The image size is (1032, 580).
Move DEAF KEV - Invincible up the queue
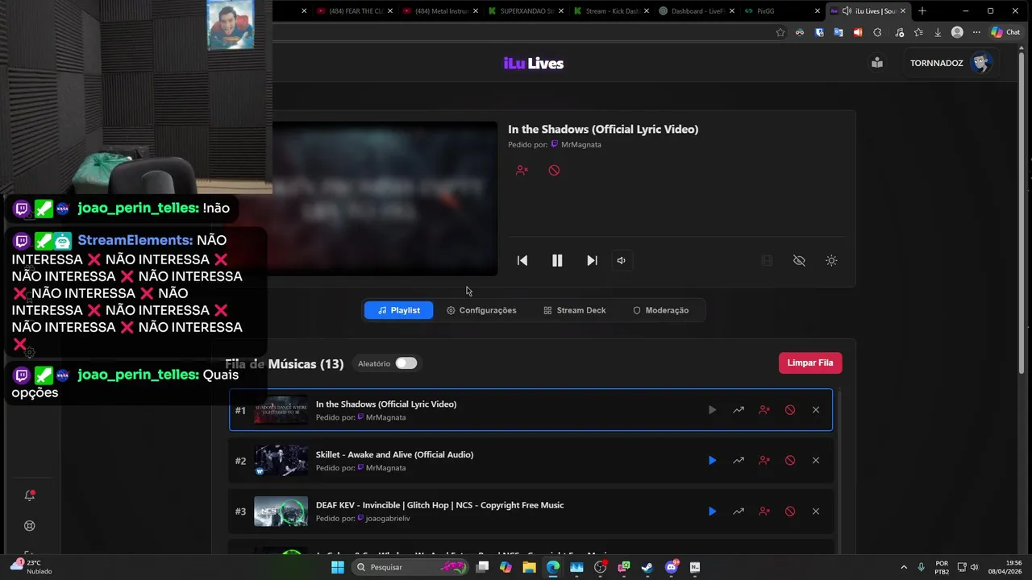click(738, 512)
